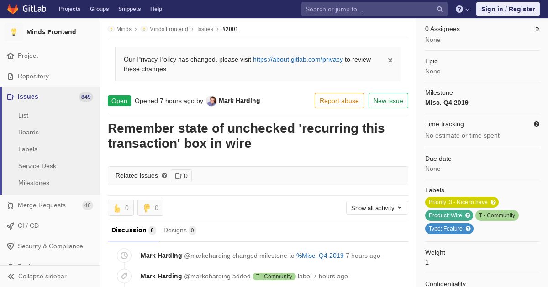Screen dimensions: 548x287
Task: Click the search magnifier icon
Action: coord(440,9)
